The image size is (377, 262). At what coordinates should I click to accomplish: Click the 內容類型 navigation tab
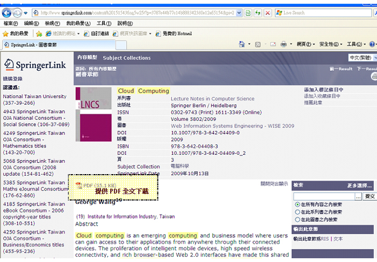click(x=87, y=57)
